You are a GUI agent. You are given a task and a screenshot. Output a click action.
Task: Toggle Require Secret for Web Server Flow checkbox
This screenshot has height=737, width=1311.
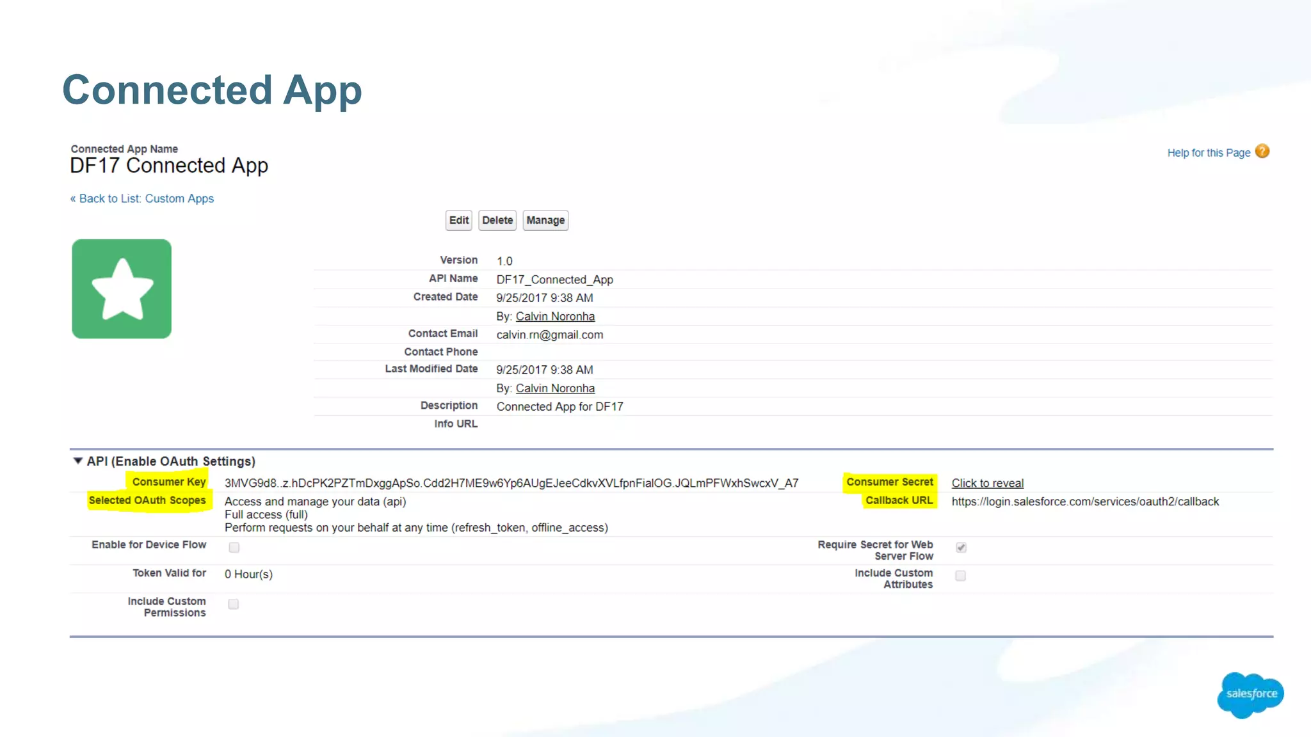[961, 547]
